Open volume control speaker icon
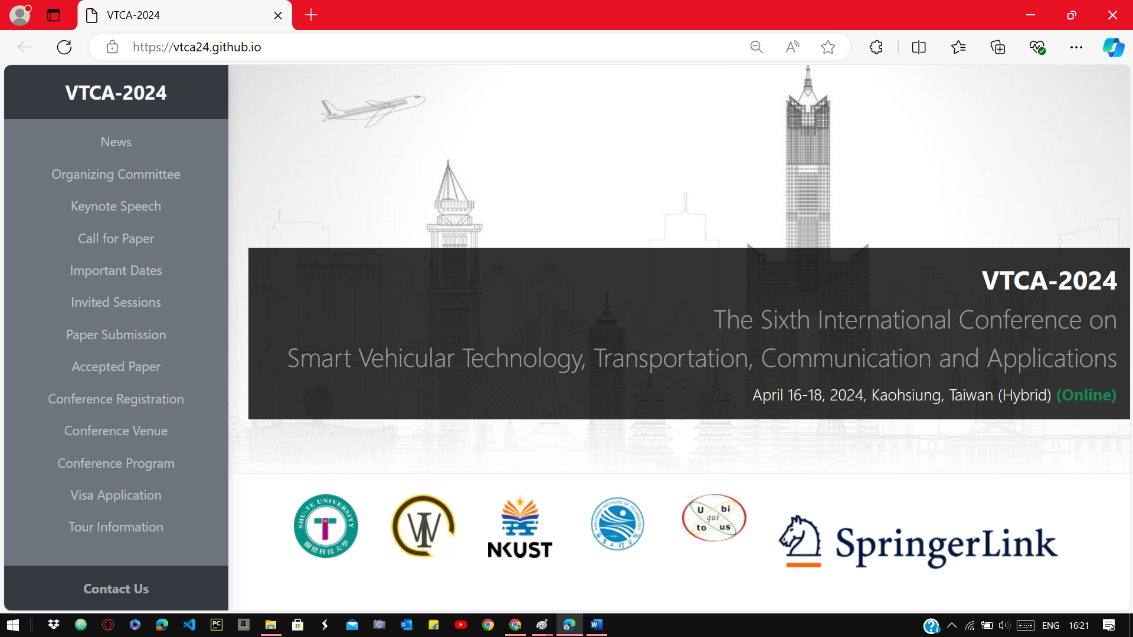Screen dimensions: 1133x637 [x=1004, y=625]
